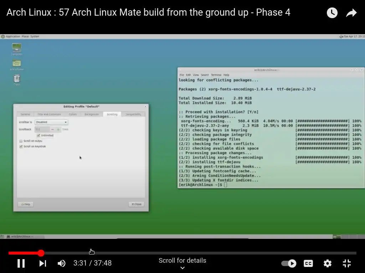Viewport: 365px width, 273px height.
Task: Click the workspace switcher in bottom panel
Action: pos(349,236)
